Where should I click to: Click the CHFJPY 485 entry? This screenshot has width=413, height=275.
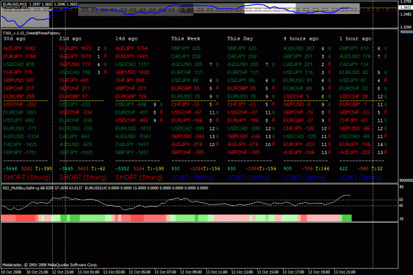[74, 81]
